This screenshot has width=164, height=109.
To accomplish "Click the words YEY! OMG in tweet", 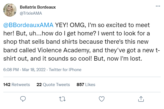I will click(71, 25).
